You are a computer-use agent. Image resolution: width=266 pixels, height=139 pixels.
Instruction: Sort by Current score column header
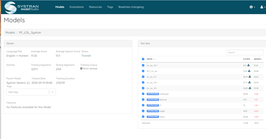click(x=247, y=59)
